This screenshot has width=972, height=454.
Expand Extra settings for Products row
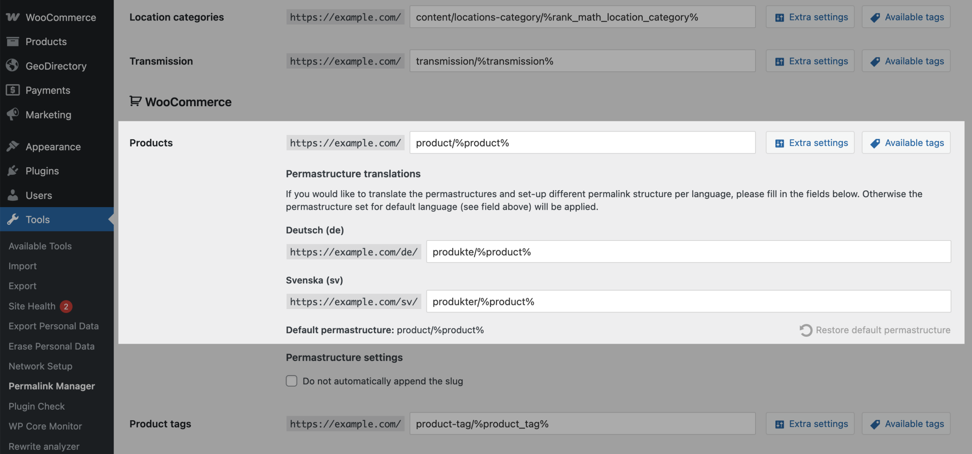click(x=810, y=143)
